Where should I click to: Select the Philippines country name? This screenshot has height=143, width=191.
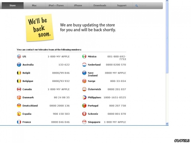pyautogui.click(x=95, y=97)
